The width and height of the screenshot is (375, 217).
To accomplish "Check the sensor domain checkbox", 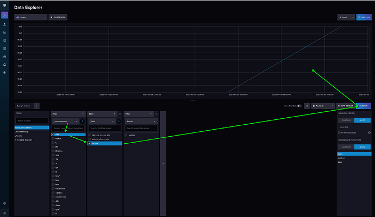I will tap(126, 135).
